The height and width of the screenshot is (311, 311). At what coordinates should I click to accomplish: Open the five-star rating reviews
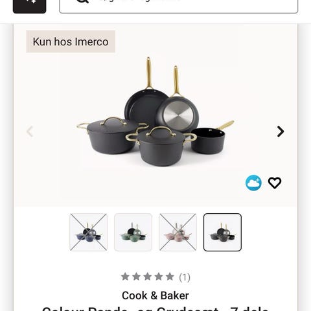[x=148, y=277]
